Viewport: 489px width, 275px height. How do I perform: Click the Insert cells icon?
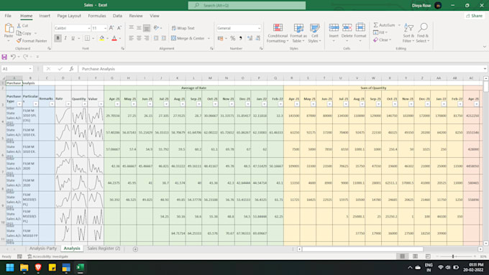click(x=334, y=28)
